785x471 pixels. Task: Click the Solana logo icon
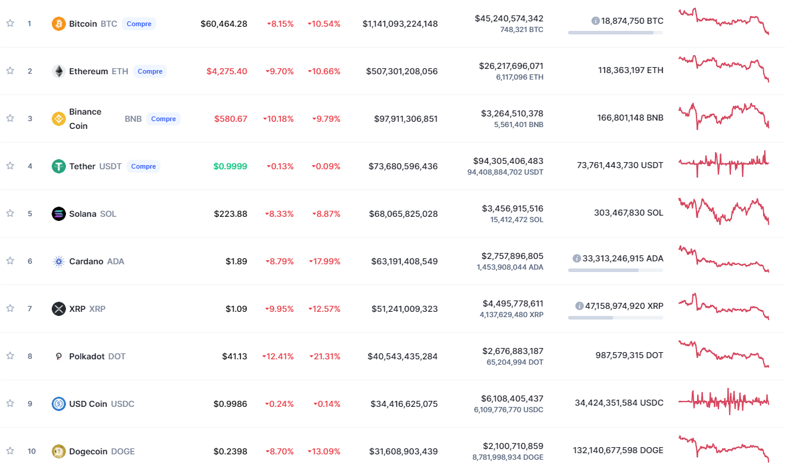59,214
